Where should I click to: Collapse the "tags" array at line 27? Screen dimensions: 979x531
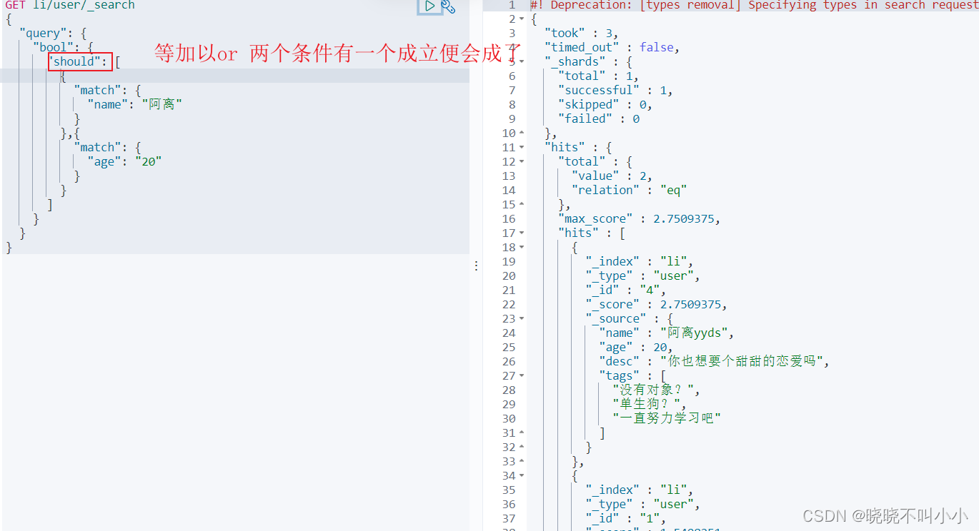[x=522, y=375]
